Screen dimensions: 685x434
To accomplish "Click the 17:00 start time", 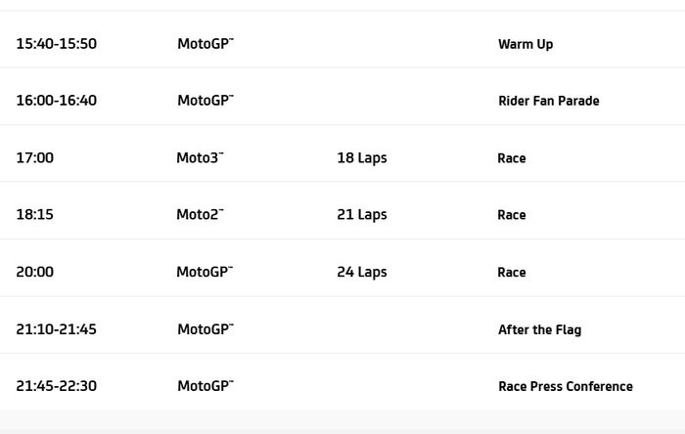I will click(34, 158).
